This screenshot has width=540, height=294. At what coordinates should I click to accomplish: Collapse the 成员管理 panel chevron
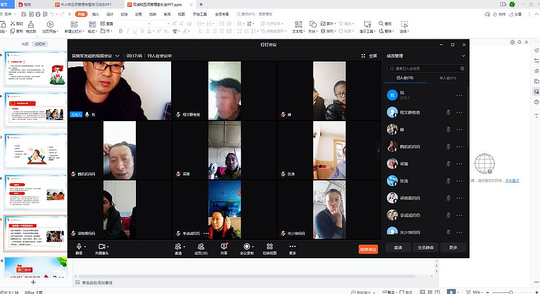[463, 56]
